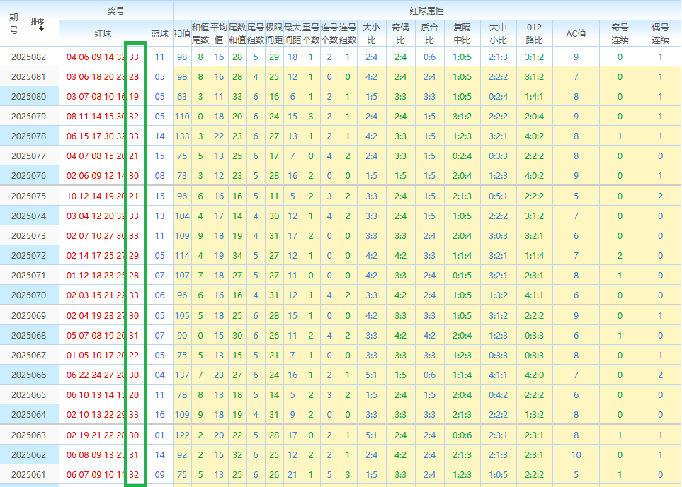Click the 奇号连续 column header
682x487 pixels.
pyautogui.click(x=620, y=33)
